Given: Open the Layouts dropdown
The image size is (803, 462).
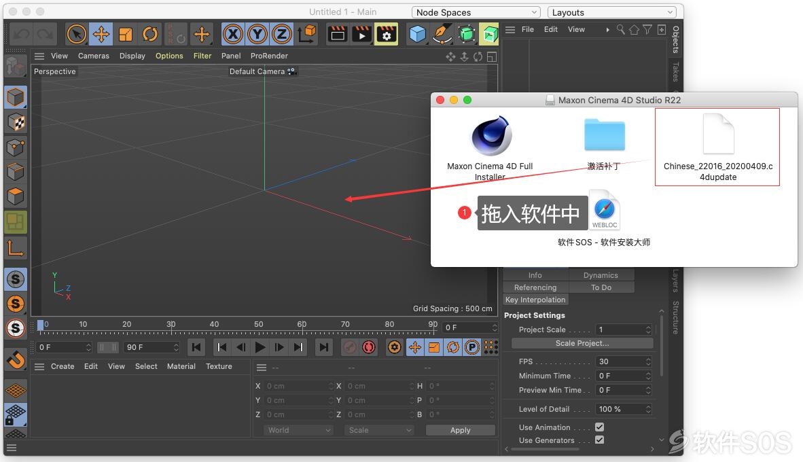Looking at the screenshot, I should click(612, 12).
